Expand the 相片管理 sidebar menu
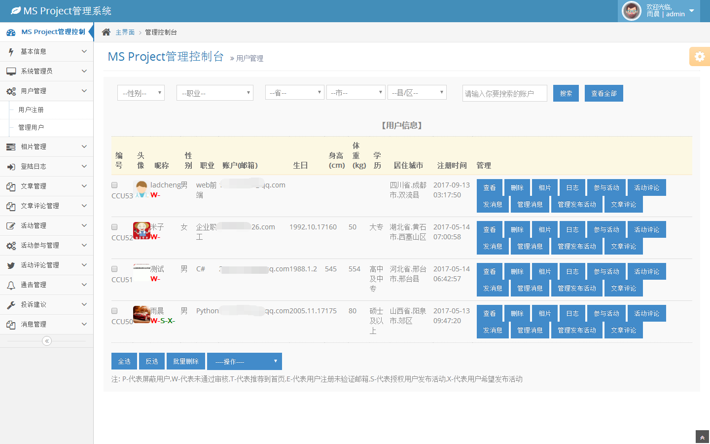710x444 pixels. tap(47, 147)
